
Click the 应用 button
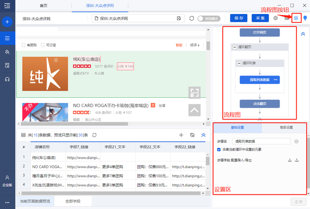point(298,202)
